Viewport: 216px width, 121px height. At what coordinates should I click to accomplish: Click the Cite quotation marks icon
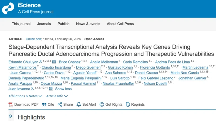click(44, 105)
